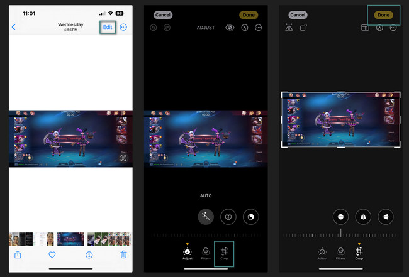Select the Adjust tab on the Crop screen
The height and width of the screenshot is (277, 409).
coord(322,253)
